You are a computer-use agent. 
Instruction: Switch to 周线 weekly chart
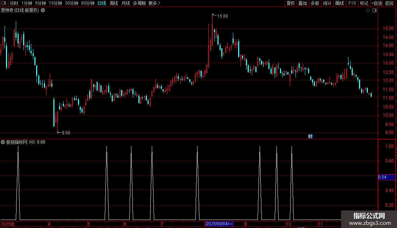(114, 3)
